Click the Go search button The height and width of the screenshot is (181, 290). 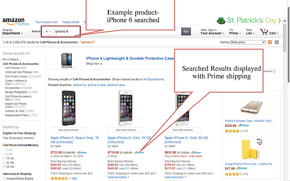tap(186, 31)
